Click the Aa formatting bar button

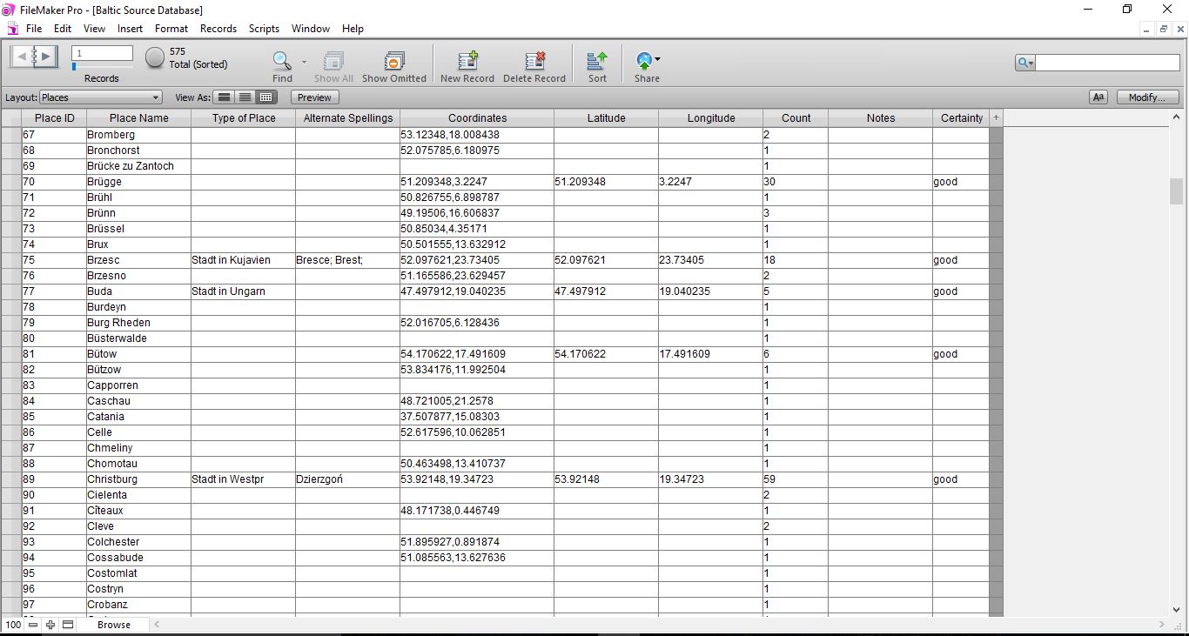pos(1098,97)
